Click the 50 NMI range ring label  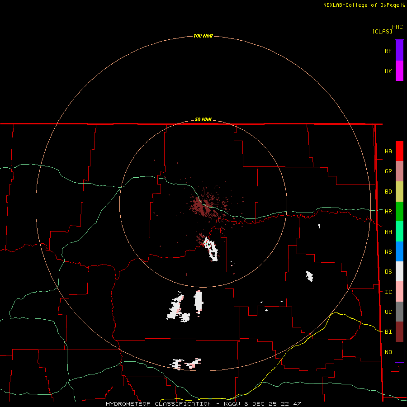pyautogui.click(x=203, y=120)
